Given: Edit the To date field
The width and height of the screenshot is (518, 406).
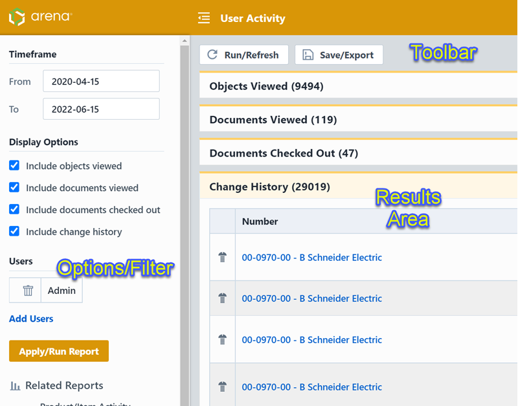Looking at the screenshot, I should coord(101,109).
